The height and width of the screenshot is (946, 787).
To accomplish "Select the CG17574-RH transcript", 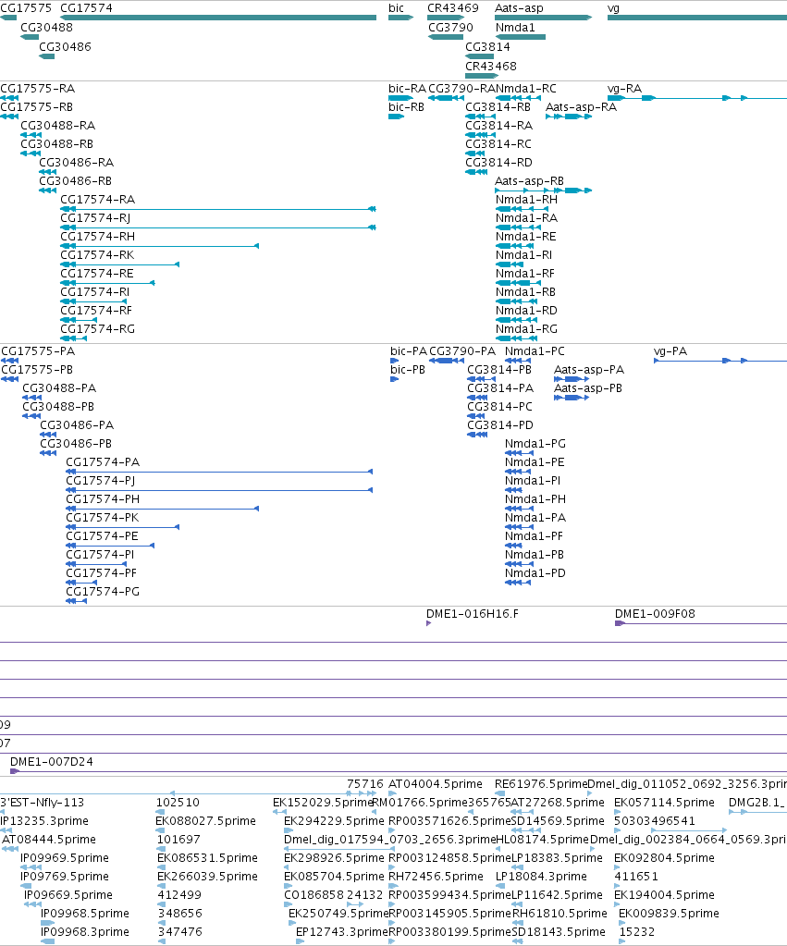I will point(98,237).
